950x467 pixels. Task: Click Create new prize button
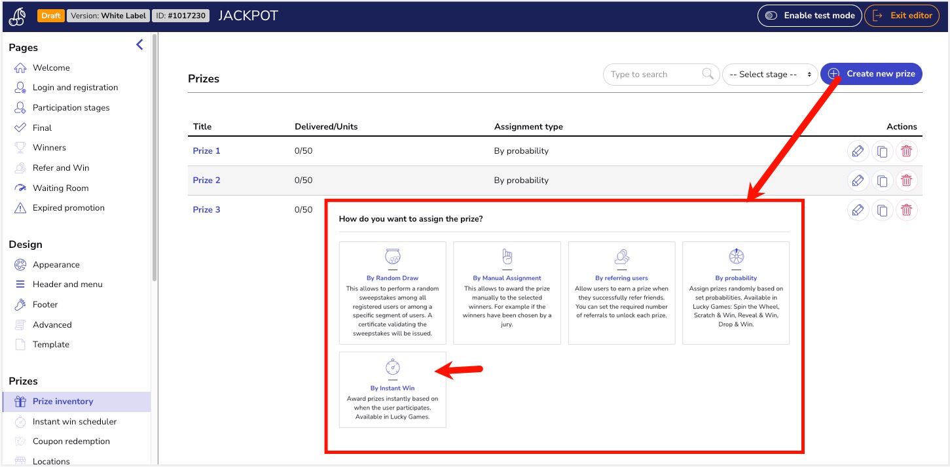(871, 74)
